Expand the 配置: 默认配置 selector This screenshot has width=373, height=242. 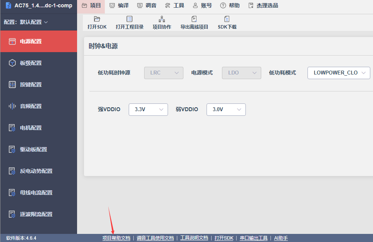coord(26,22)
